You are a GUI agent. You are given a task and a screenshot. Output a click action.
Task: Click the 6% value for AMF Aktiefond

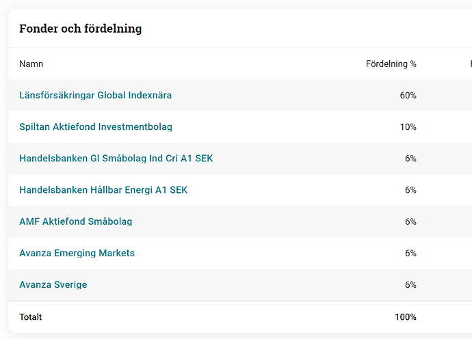[x=410, y=221]
